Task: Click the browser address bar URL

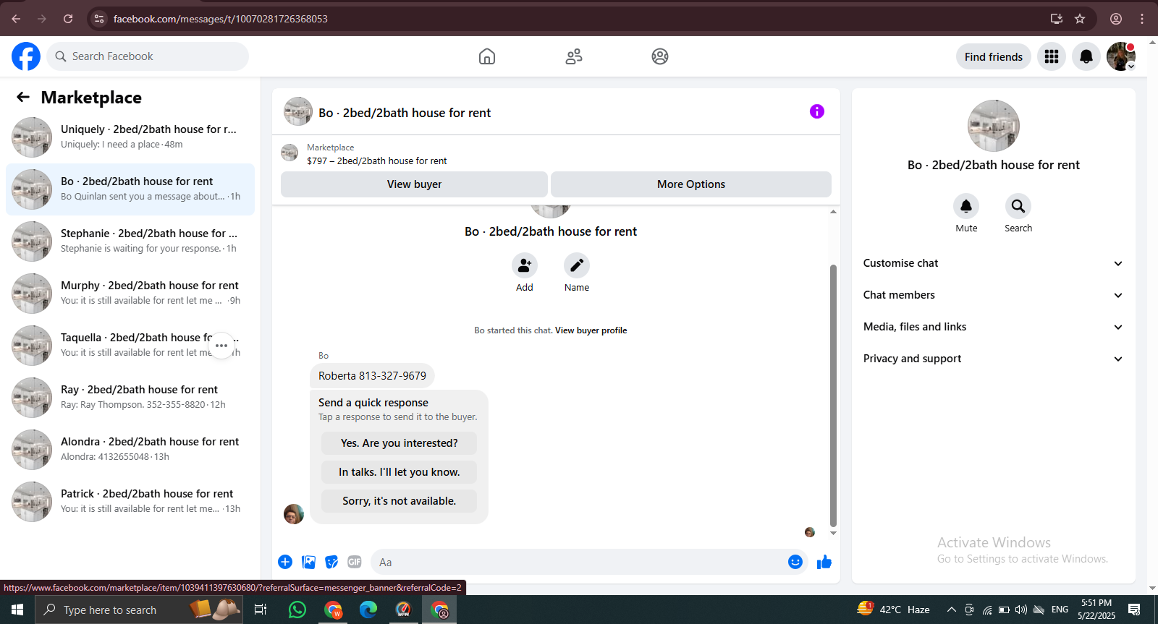Action: point(221,19)
